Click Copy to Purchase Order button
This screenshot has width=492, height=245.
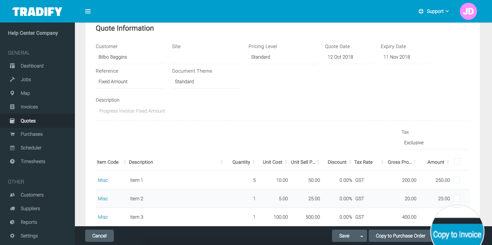point(400,236)
